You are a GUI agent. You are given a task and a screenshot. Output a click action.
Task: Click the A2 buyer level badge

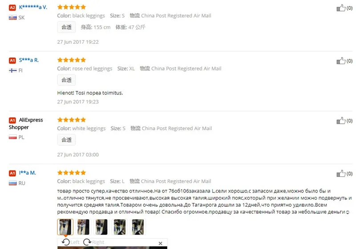coord(12,8)
